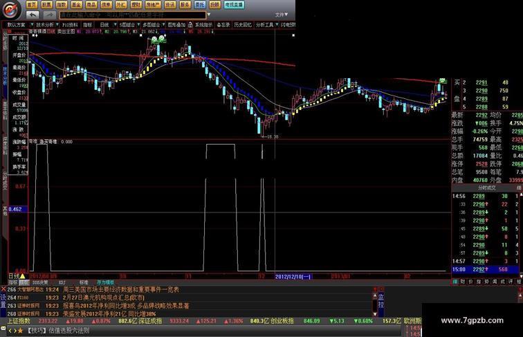Open headline 2月27日澳元机构观点汇总
Viewport: 523px width, 337px height.
[103, 298]
